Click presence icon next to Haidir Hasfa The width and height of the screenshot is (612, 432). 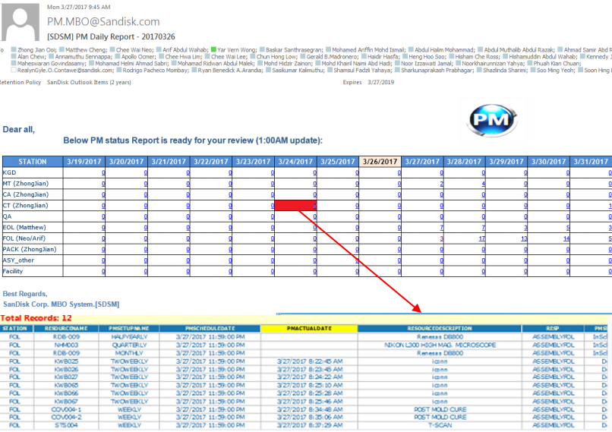361,56
